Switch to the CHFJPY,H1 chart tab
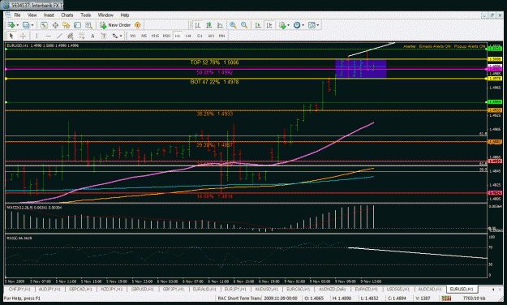Screen dimensions: 507x305 (x=19, y=289)
